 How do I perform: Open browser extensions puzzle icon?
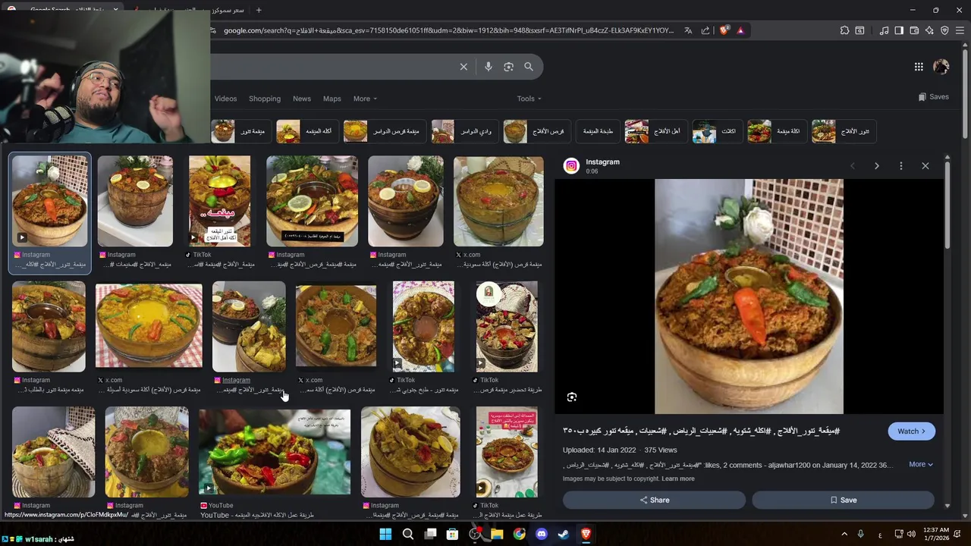coord(844,30)
